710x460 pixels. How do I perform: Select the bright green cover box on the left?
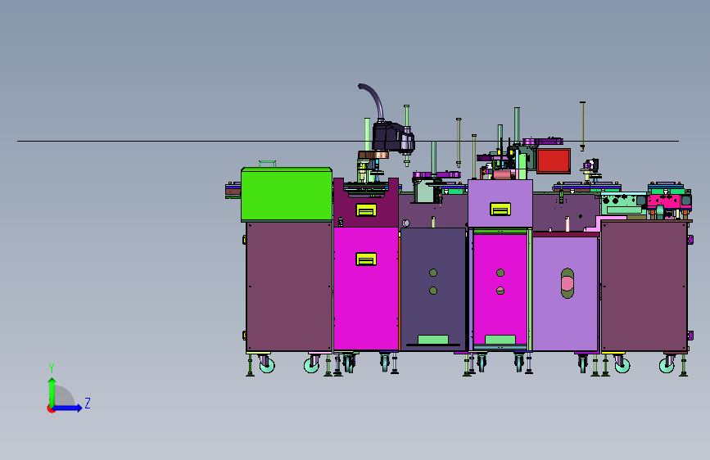(x=287, y=194)
